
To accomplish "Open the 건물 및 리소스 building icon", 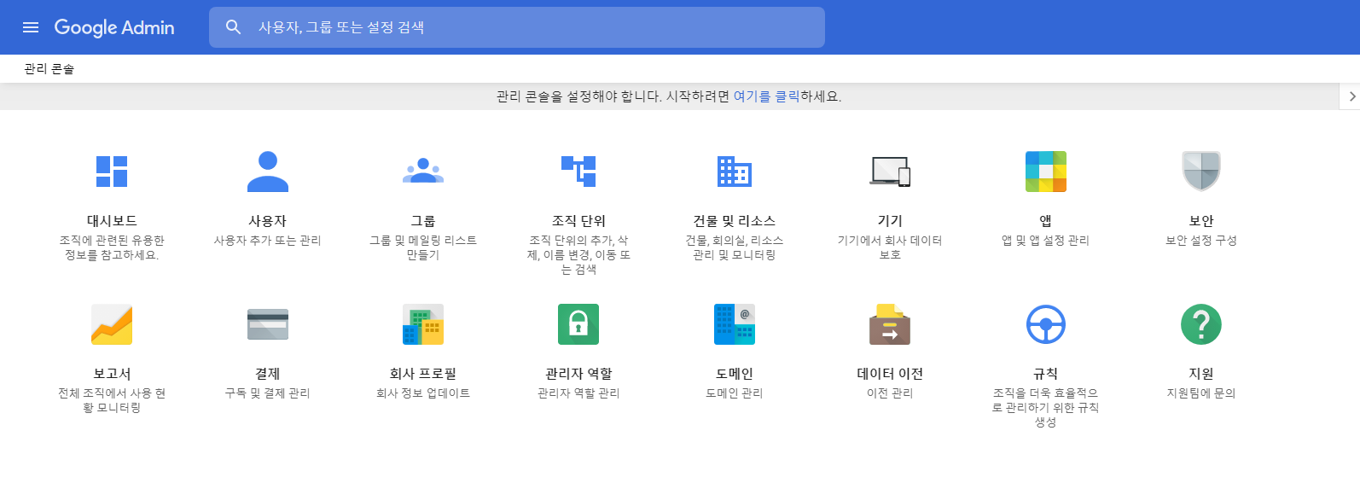I will click(x=735, y=172).
